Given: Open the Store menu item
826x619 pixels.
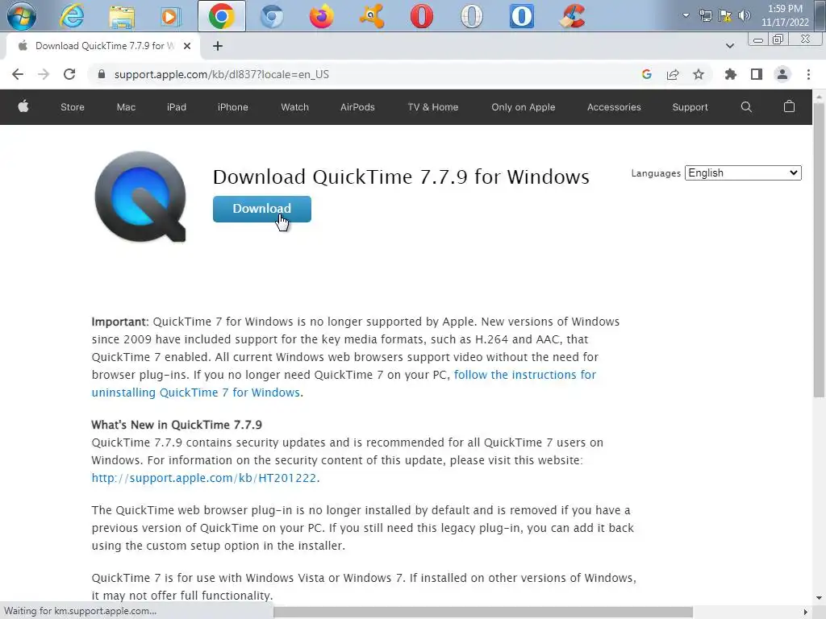Looking at the screenshot, I should click(x=72, y=107).
